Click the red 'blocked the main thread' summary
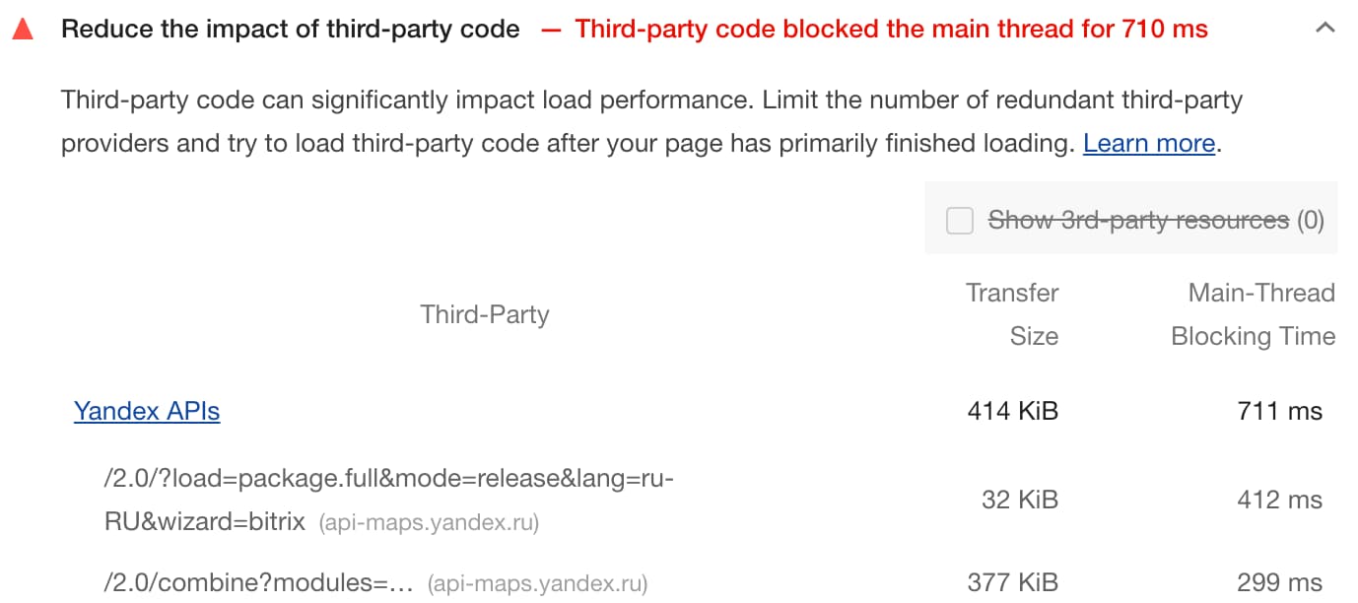This screenshot has height=603, width=1358. pos(891,30)
